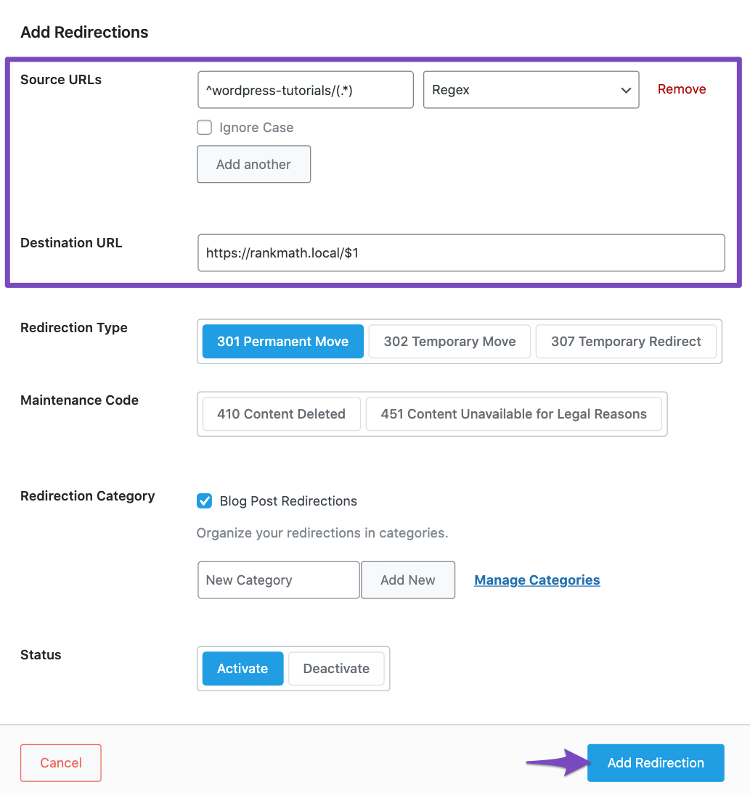
Task: Uncheck the Blog Post Redirections category
Action: [205, 501]
